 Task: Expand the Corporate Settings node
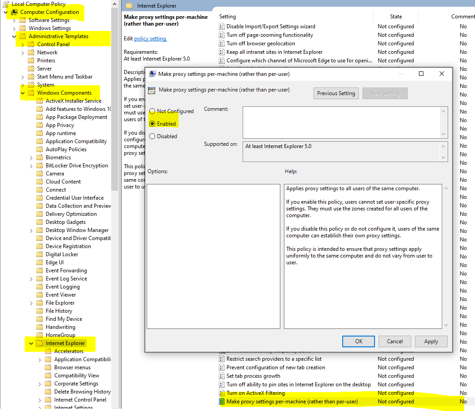coord(39,384)
